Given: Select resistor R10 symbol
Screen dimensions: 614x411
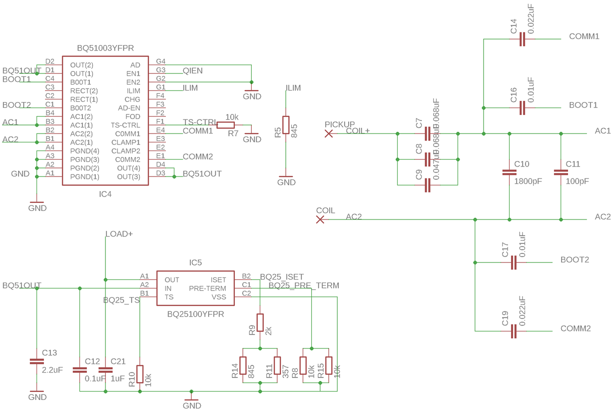Looking at the screenshot, I should click(x=140, y=374).
